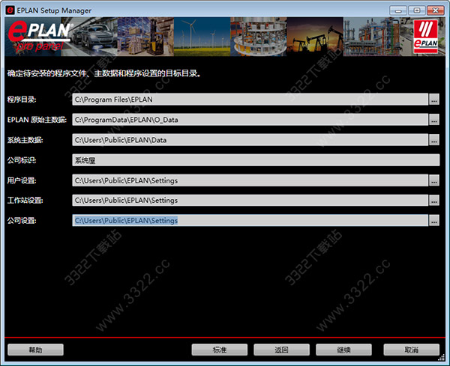Image resolution: width=450 pixels, height=366 pixels.
Task: Focus the 用户设置 path field
Action: click(x=250, y=180)
